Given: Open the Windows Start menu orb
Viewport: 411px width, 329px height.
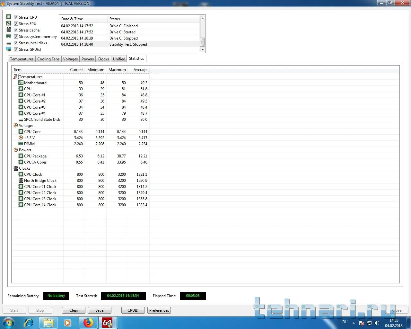Looking at the screenshot, I should [9, 322].
